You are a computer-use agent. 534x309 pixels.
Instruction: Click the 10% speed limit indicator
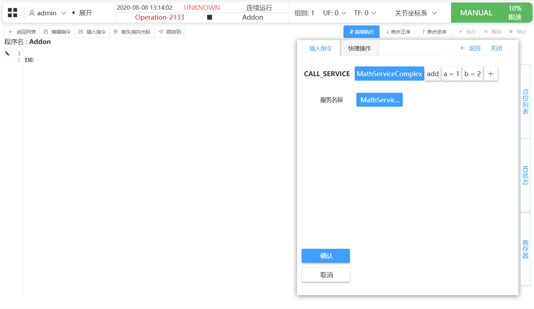[x=515, y=13]
